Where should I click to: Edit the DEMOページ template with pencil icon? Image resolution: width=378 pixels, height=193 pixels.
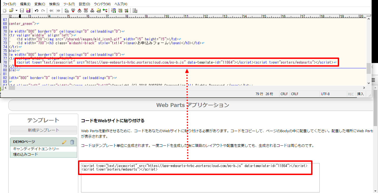(x=64, y=142)
